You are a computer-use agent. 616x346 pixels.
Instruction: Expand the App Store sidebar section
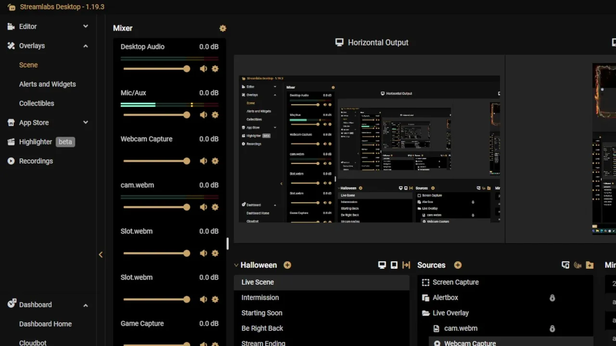click(x=86, y=123)
